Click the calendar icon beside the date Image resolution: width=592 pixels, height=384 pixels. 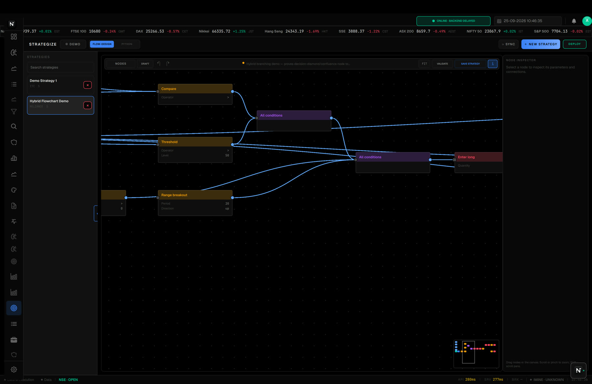pyautogui.click(x=499, y=21)
